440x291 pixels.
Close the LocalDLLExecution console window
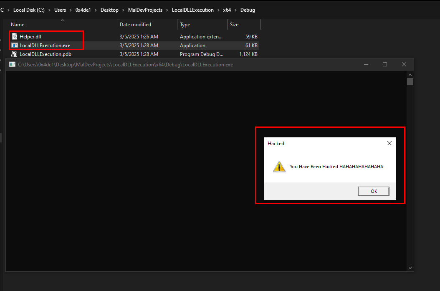tap(404, 65)
